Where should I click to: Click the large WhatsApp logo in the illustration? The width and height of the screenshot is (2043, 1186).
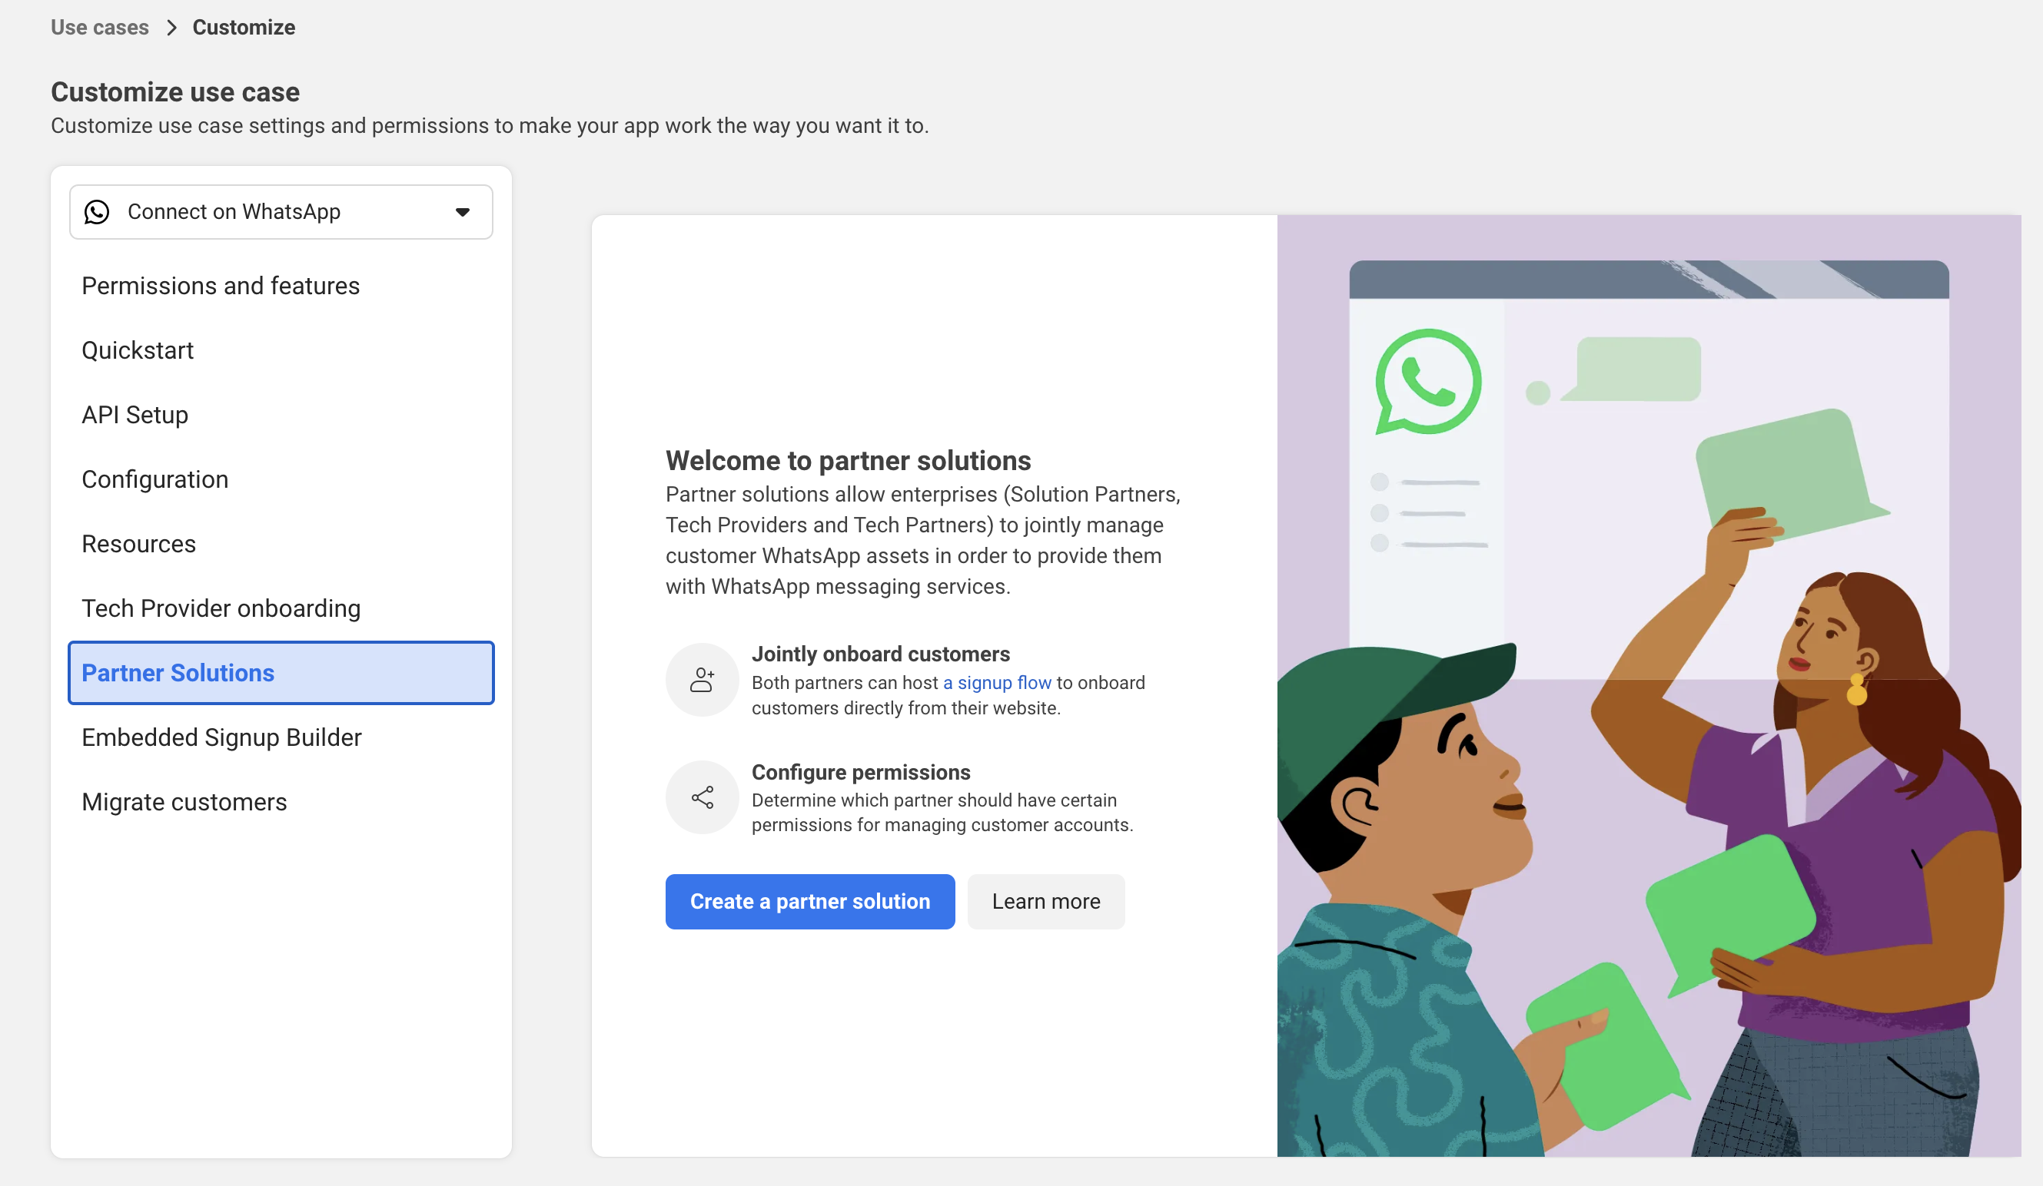coord(1427,382)
